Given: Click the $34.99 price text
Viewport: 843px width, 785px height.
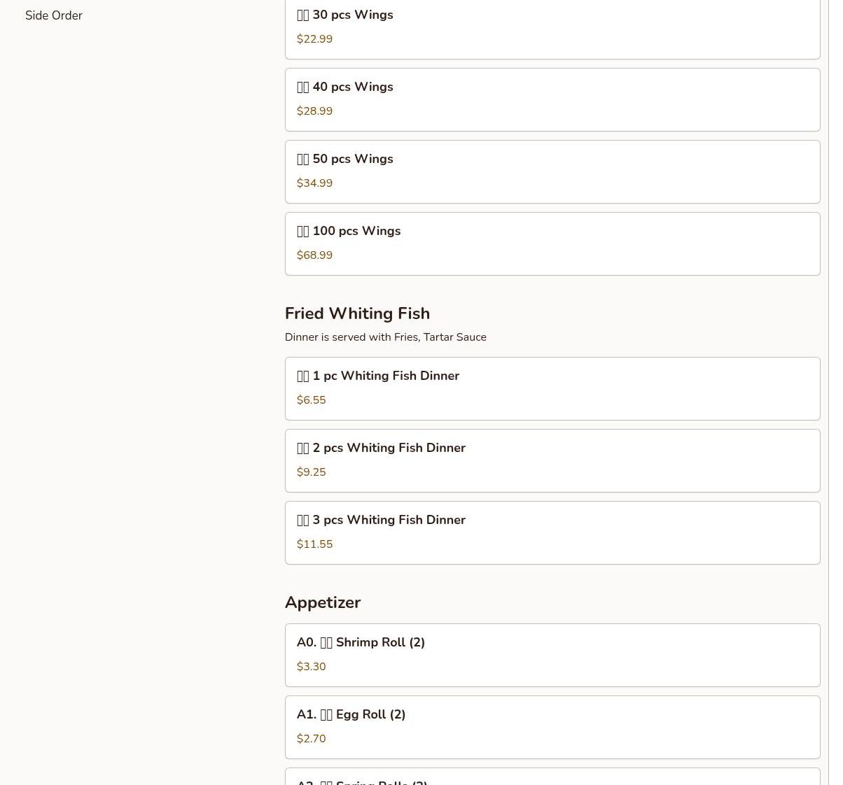Looking at the screenshot, I should pos(314,183).
